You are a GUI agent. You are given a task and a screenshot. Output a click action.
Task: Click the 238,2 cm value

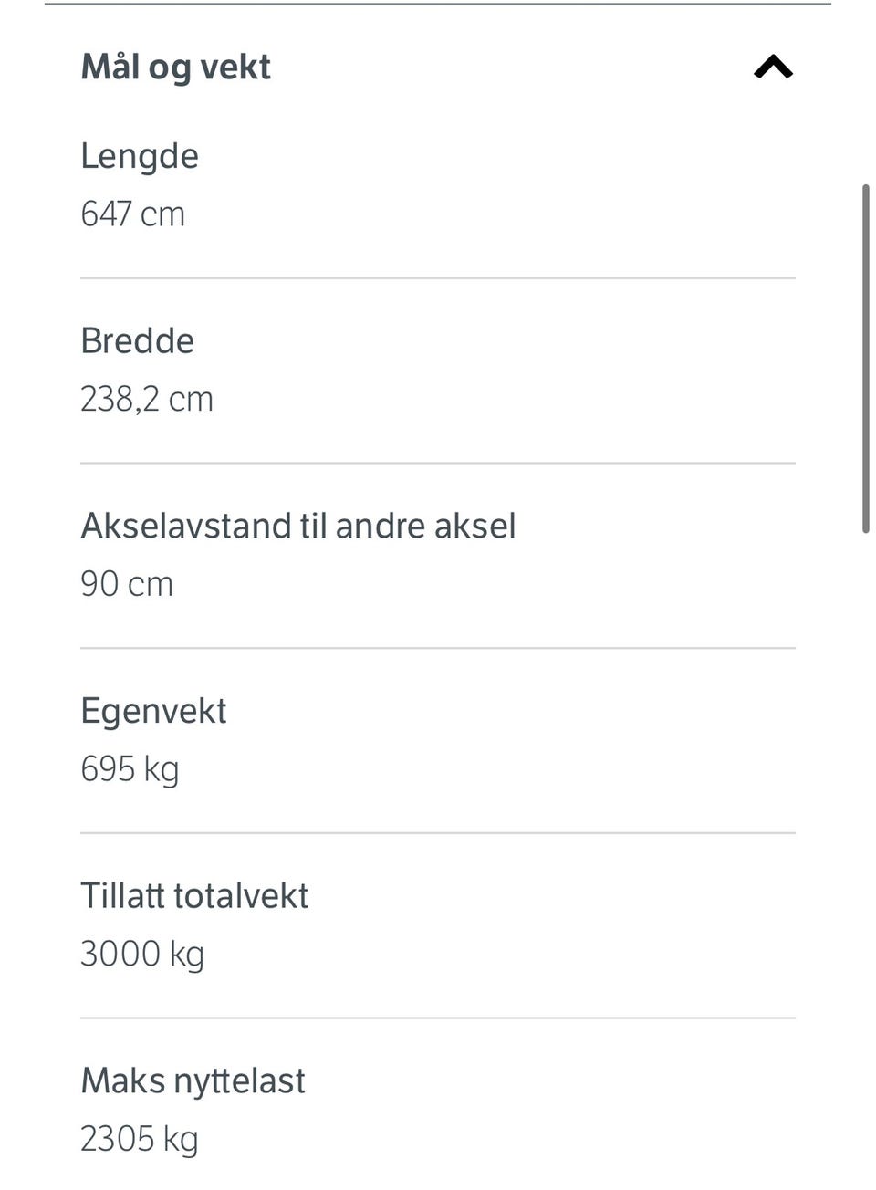click(147, 399)
